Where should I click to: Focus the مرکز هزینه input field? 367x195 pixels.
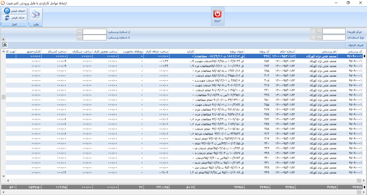(x=334, y=31)
